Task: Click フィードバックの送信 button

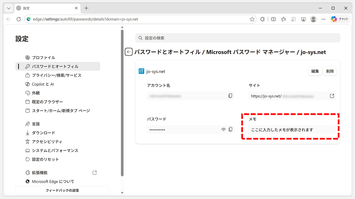Action: tap(62, 190)
